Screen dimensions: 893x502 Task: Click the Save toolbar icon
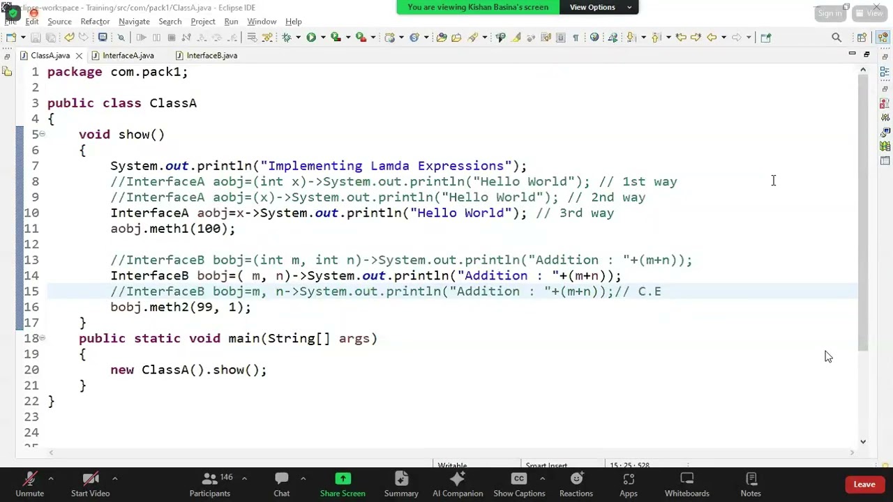[35, 37]
